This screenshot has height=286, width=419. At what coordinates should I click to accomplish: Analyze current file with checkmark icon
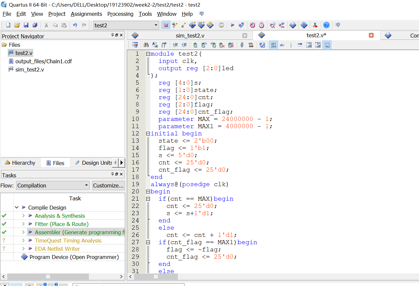(x=262, y=45)
